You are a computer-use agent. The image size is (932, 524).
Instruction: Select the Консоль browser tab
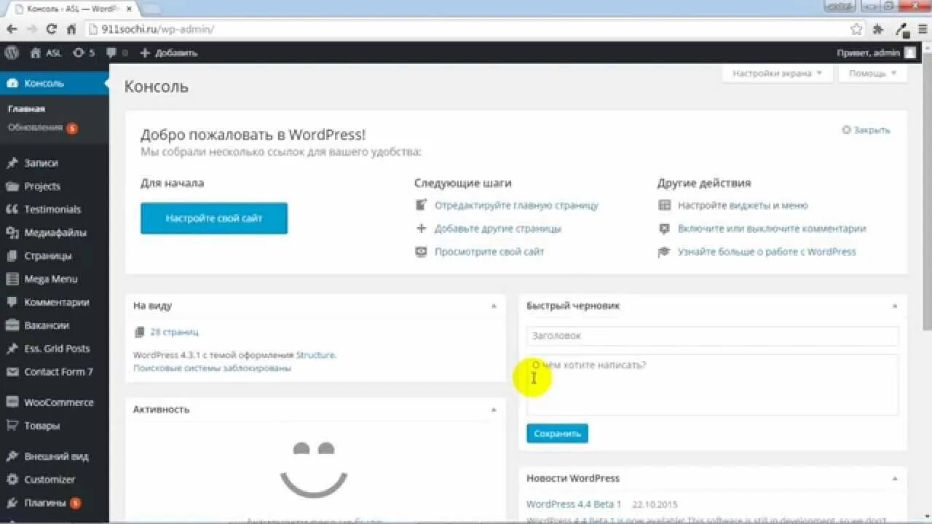coord(73,9)
